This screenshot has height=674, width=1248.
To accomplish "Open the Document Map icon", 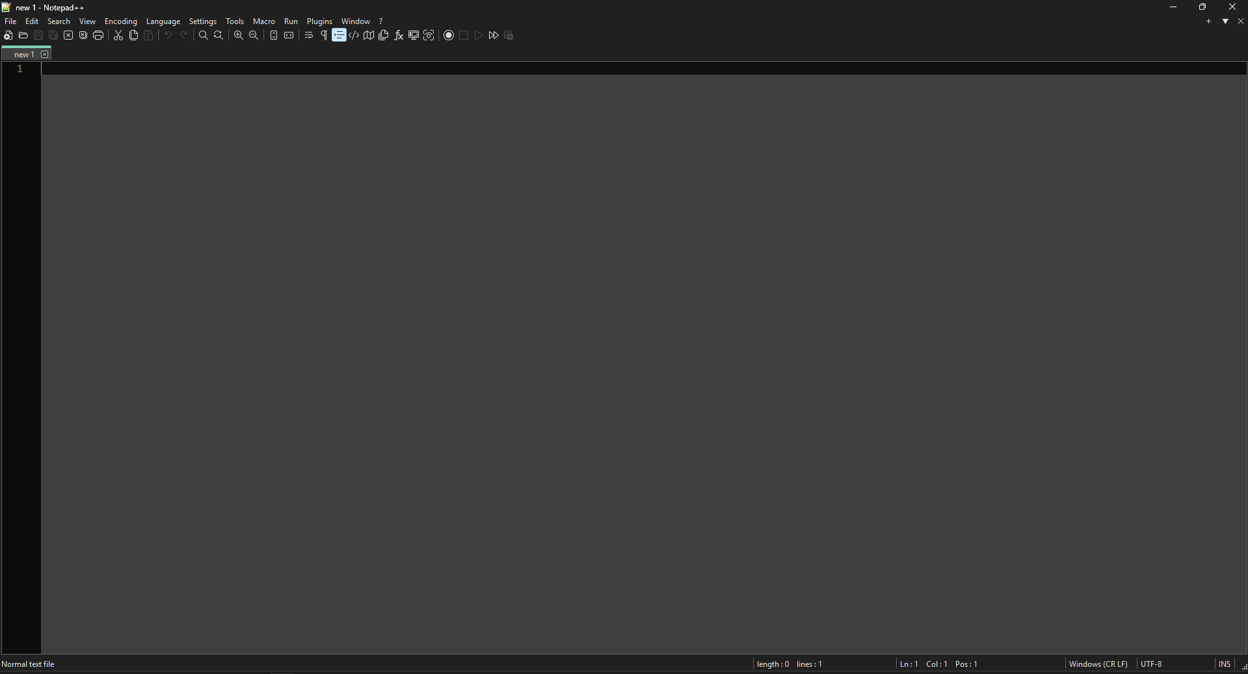I will tap(369, 36).
